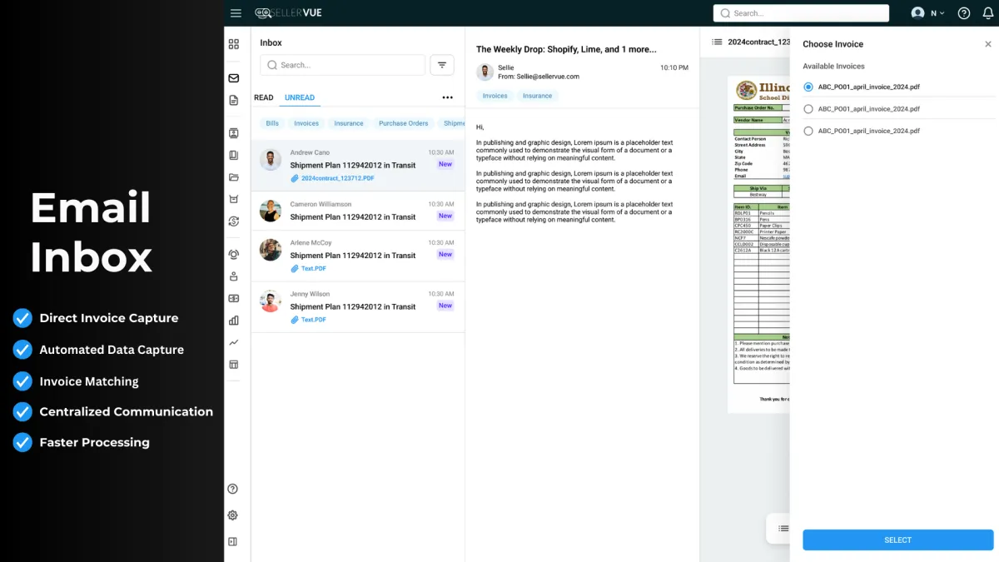This screenshot has height=562, width=999.
Task: Open the payment cash icon in sidebar
Action: point(234,298)
